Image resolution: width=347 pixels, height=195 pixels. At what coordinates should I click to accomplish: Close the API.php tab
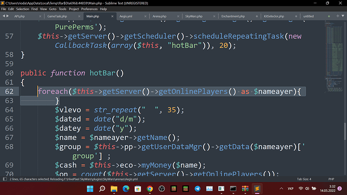coord(40,16)
